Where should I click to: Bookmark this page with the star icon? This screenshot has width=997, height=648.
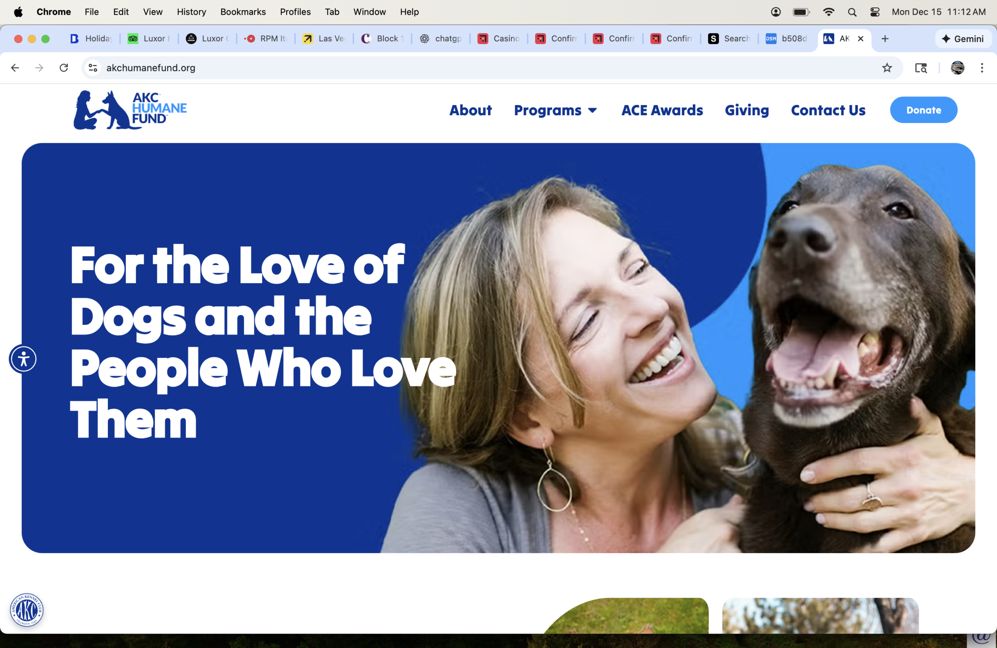tap(887, 68)
